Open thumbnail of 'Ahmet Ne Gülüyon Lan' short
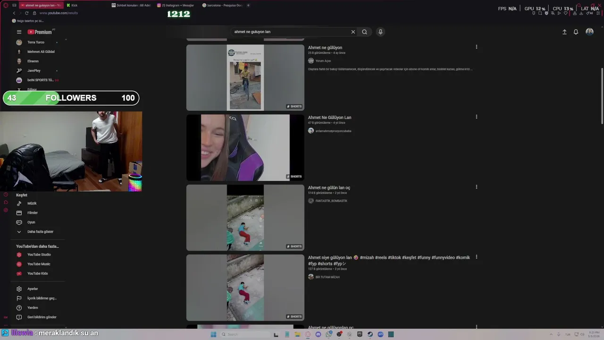Screen dimensions: 604x340 coord(245,148)
